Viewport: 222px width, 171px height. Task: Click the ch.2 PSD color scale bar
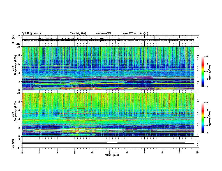203,118
